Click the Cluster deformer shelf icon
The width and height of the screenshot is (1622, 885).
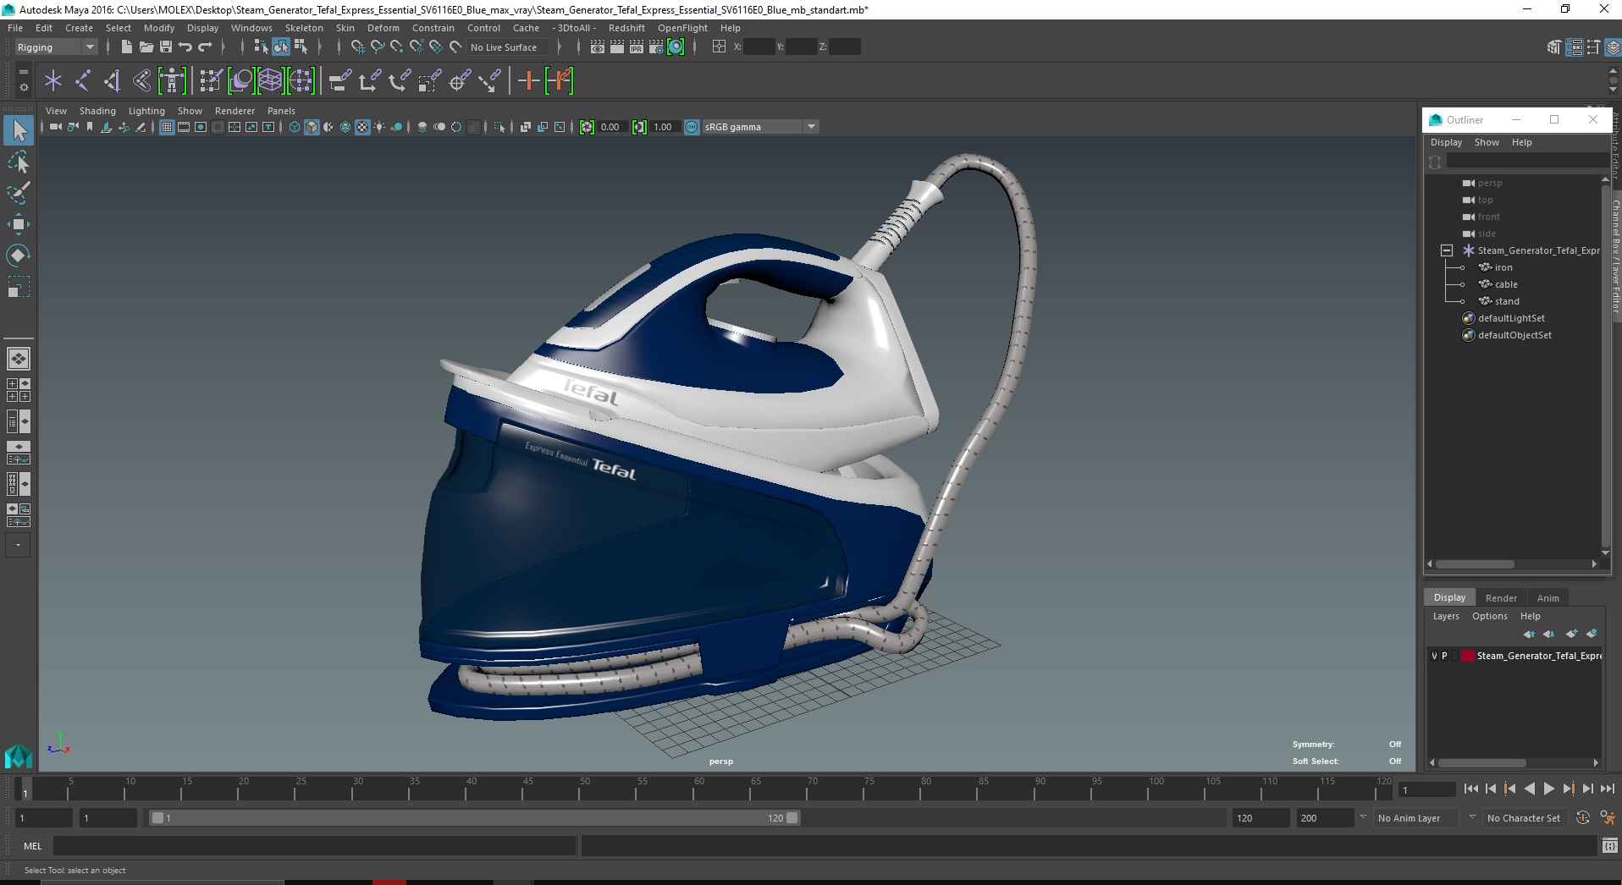click(x=301, y=81)
